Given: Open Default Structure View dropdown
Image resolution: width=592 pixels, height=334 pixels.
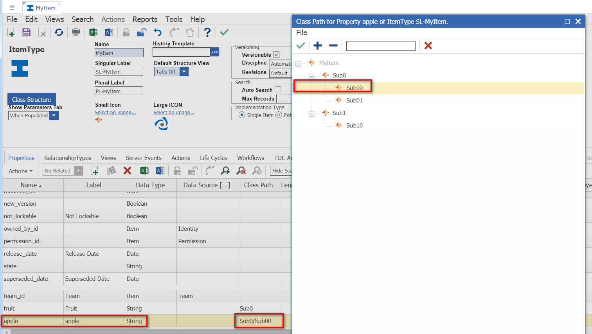Looking at the screenshot, I should (x=184, y=72).
